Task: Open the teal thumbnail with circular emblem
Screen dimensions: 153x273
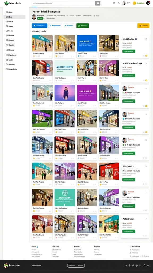Action: (65, 198)
